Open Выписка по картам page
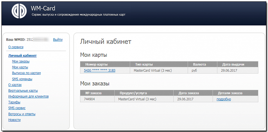 tap(26, 73)
